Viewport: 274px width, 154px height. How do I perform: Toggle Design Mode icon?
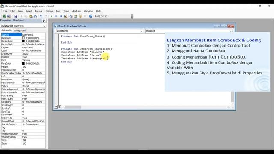66,16
